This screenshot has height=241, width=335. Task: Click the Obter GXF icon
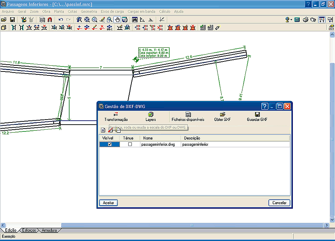(x=222, y=115)
